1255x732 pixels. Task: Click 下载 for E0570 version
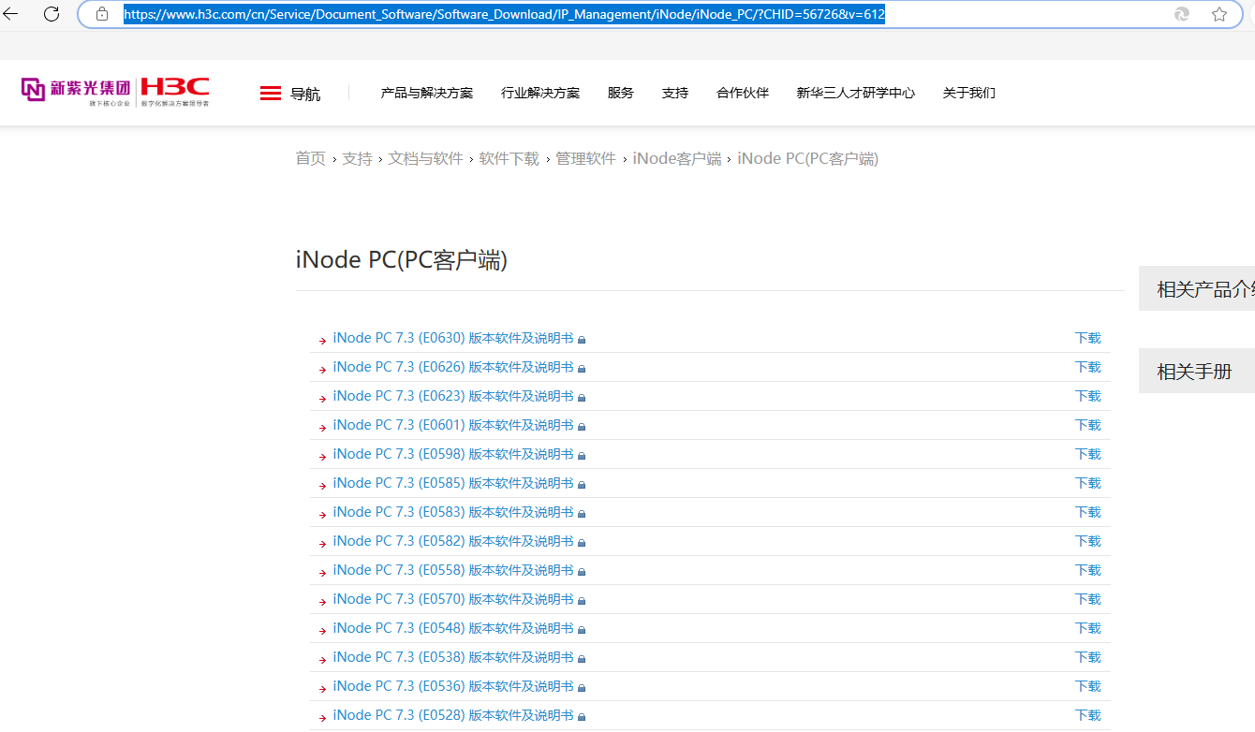(1088, 599)
